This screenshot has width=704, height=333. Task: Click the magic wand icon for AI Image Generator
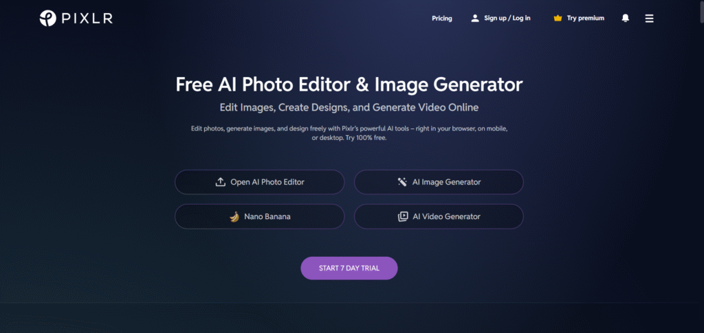pos(402,182)
